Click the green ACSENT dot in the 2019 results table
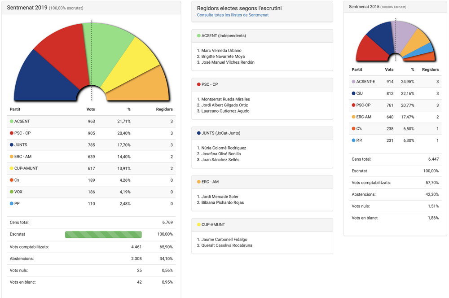 12,122
